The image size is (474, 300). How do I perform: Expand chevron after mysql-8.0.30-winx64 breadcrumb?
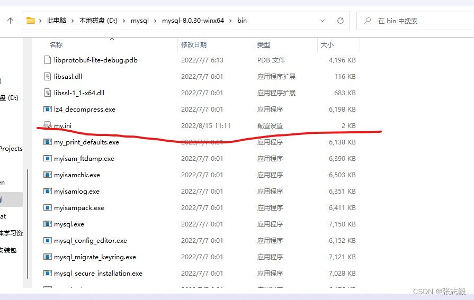230,21
